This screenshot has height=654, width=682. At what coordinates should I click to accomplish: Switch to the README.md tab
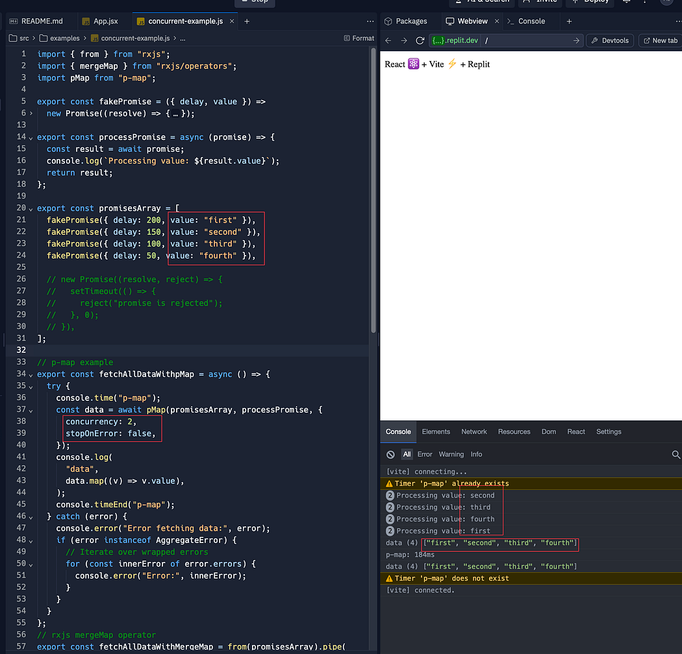coord(36,21)
